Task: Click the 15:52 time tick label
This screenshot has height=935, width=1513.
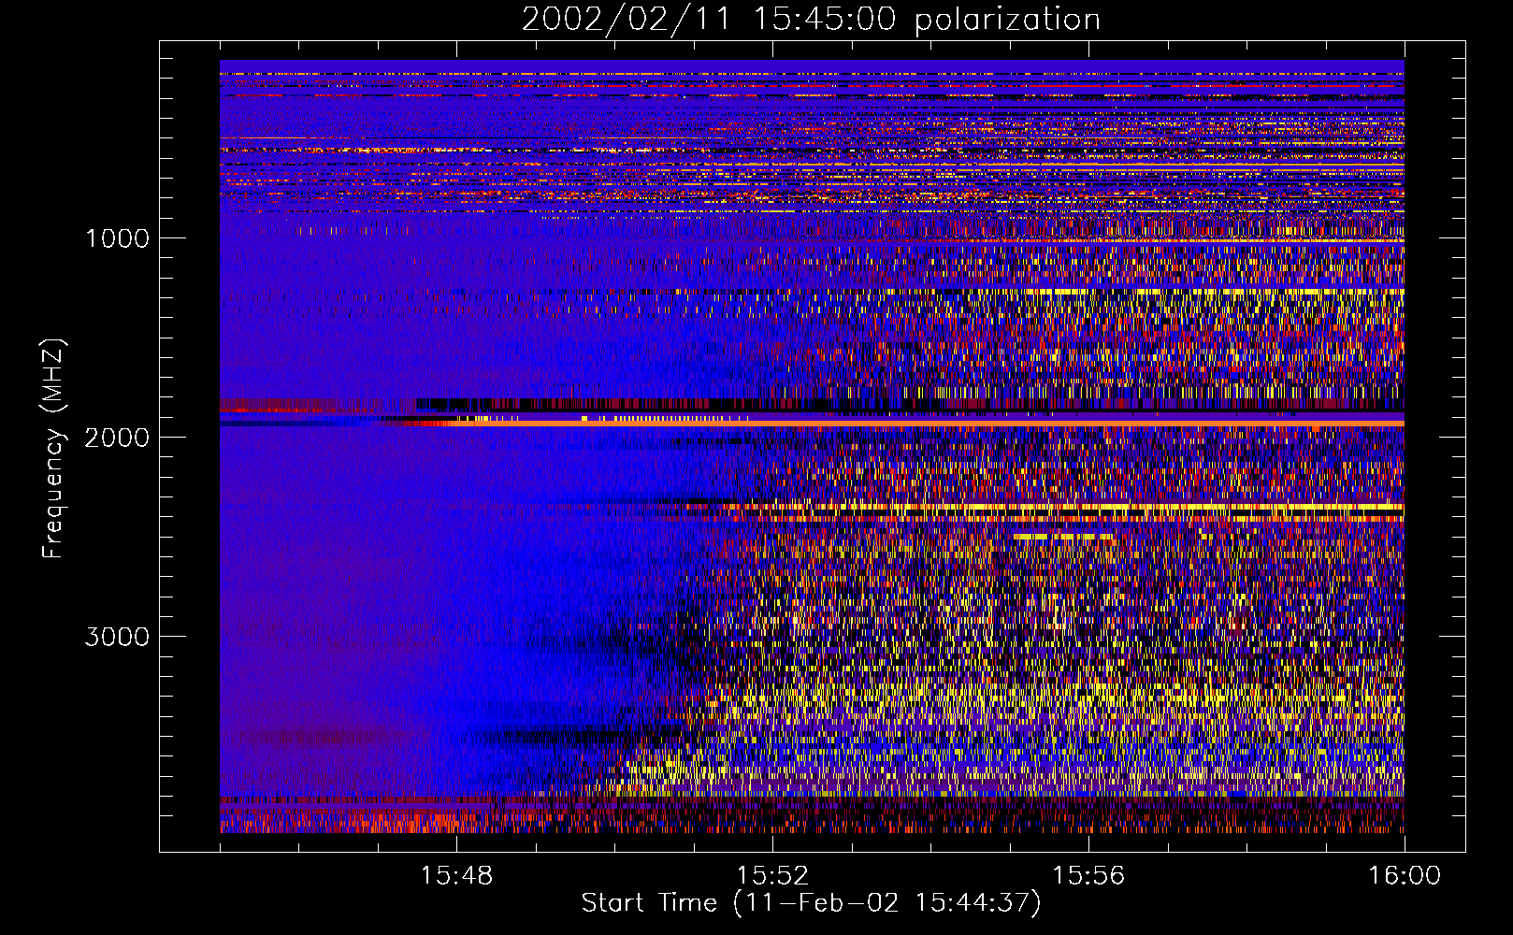Action: 772,876
